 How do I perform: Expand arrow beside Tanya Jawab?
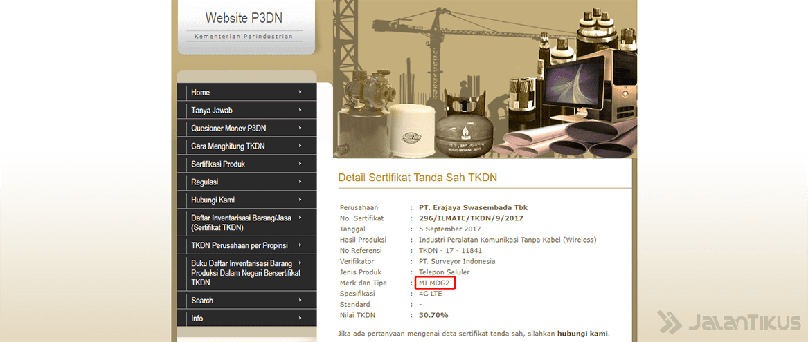click(300, 110)
